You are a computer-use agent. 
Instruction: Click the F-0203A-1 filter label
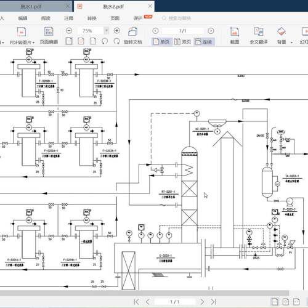109,151
